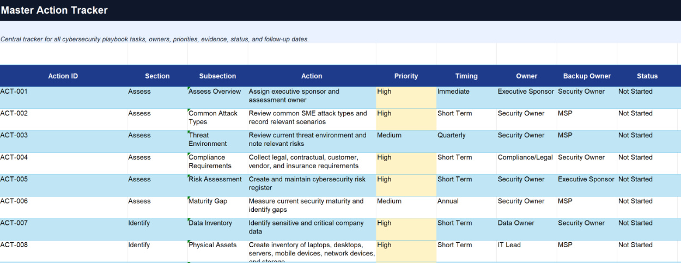681x263 pixels.
Task: Select the Annual timing cell
Action: 466,207
